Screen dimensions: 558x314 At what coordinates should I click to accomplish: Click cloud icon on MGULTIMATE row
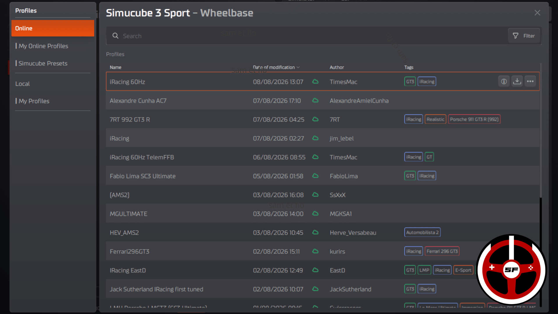pyautogui.click(x=315, y=213)
